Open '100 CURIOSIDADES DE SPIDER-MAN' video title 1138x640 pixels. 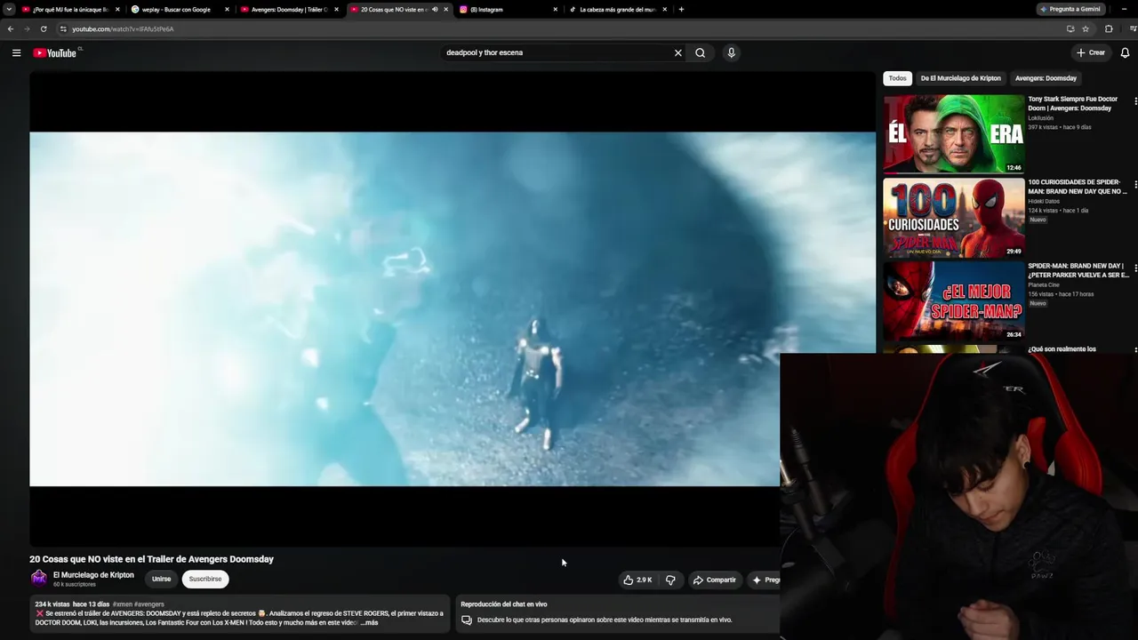(1078, 186)
